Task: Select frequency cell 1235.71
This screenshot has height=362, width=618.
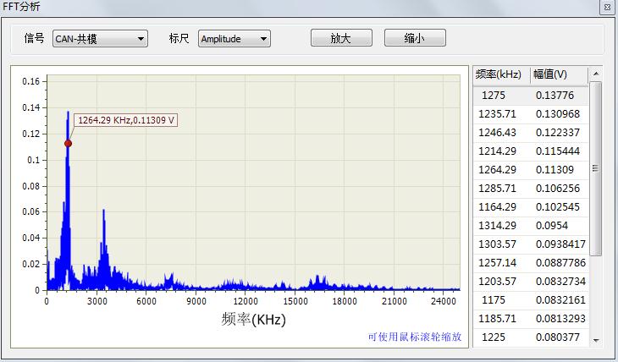Action: click(497, 114)
